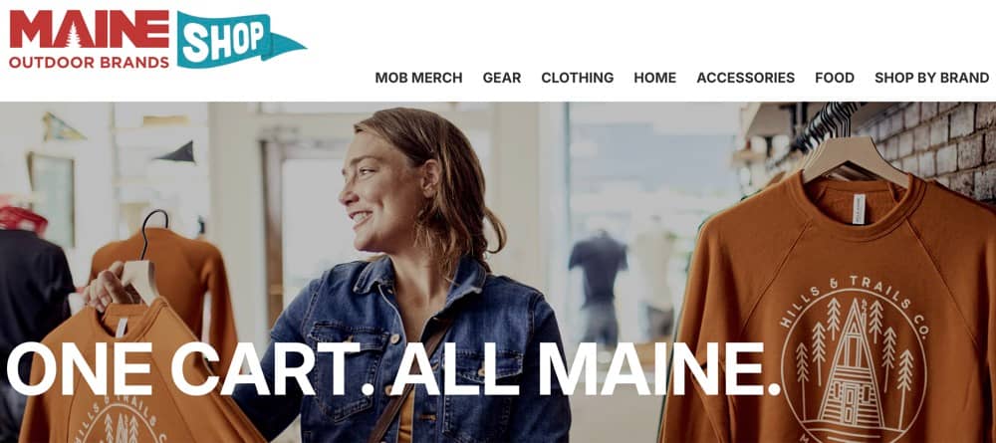Expand the SHOP BY BRAND menu
This screenshot has width=996, height=443.
pos(932,78)
